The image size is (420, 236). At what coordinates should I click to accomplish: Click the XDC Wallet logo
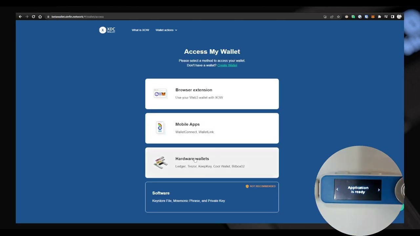pyautogui.click(x=107, y=30)
